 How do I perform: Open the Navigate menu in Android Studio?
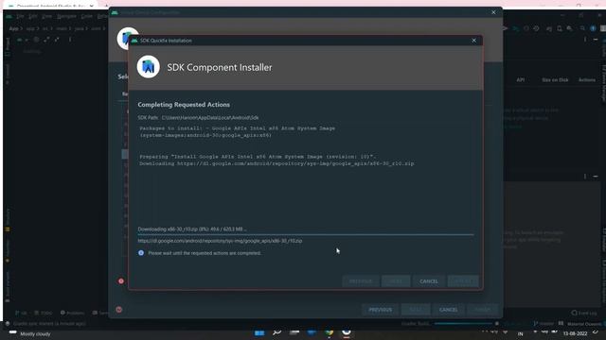(66, 17)
